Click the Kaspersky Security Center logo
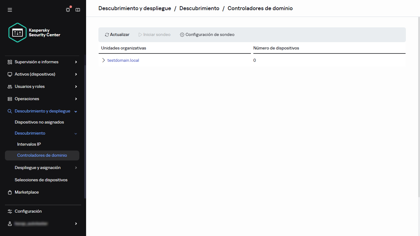Image resolution: width=420 pixels, height=236 pixels. click(34, 33)
